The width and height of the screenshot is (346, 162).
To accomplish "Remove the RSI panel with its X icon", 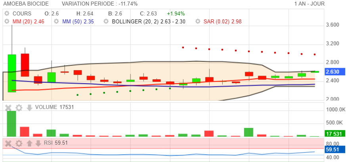I will click(x=8, y=144).
